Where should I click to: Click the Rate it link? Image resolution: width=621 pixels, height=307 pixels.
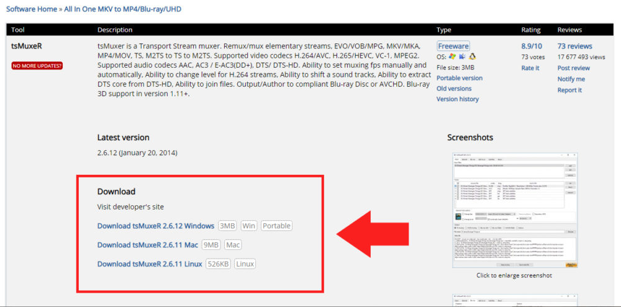[530, 68]
